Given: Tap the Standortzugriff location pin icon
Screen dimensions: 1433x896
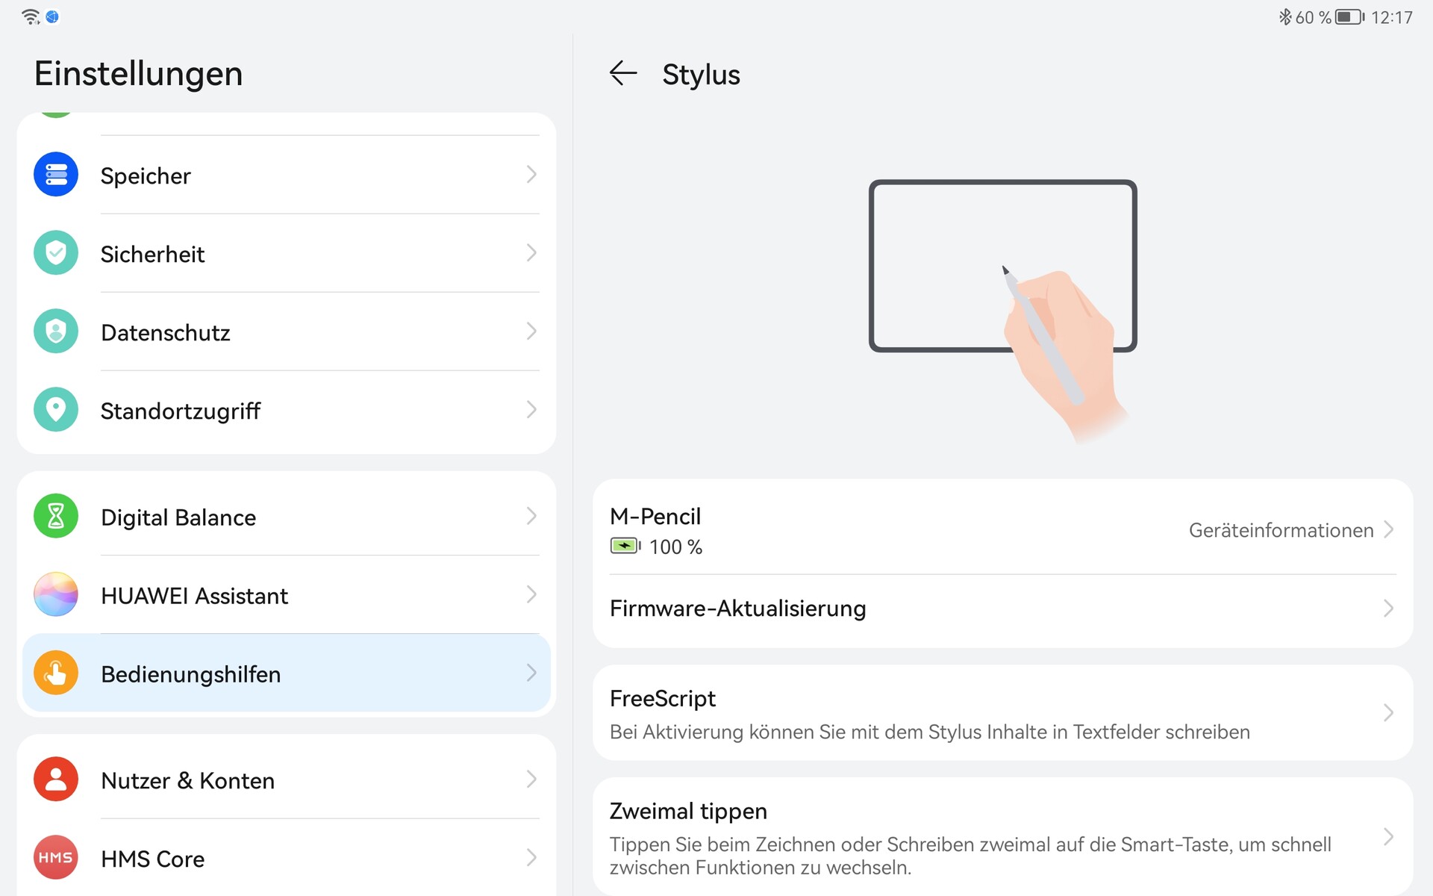Looking at the screenshot, I should click(x=56, y=410).
